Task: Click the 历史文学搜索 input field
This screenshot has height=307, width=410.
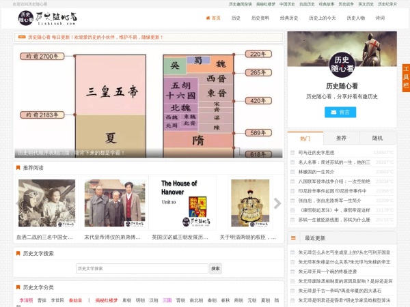Action: [x=142, y=268]
